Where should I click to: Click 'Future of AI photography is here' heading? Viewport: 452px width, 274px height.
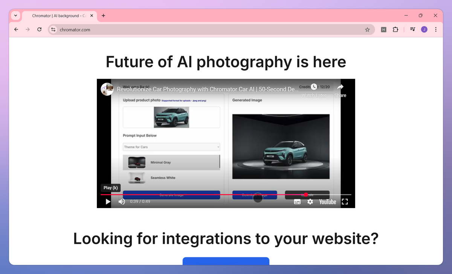coord(226,62)
